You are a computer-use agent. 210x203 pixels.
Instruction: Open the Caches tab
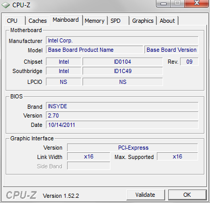(x=38, y=21)
